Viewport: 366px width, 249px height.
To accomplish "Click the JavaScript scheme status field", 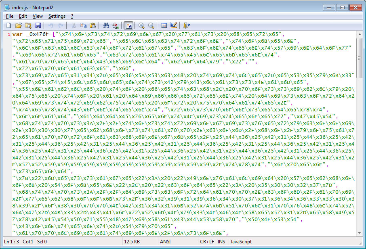I will click(x=241, y=242).
